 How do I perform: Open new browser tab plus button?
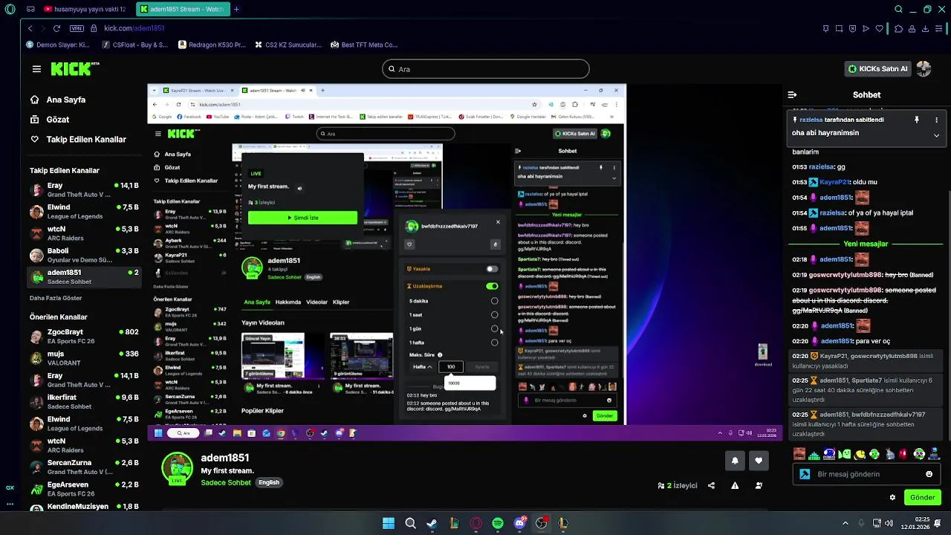(x=236, y=10)
